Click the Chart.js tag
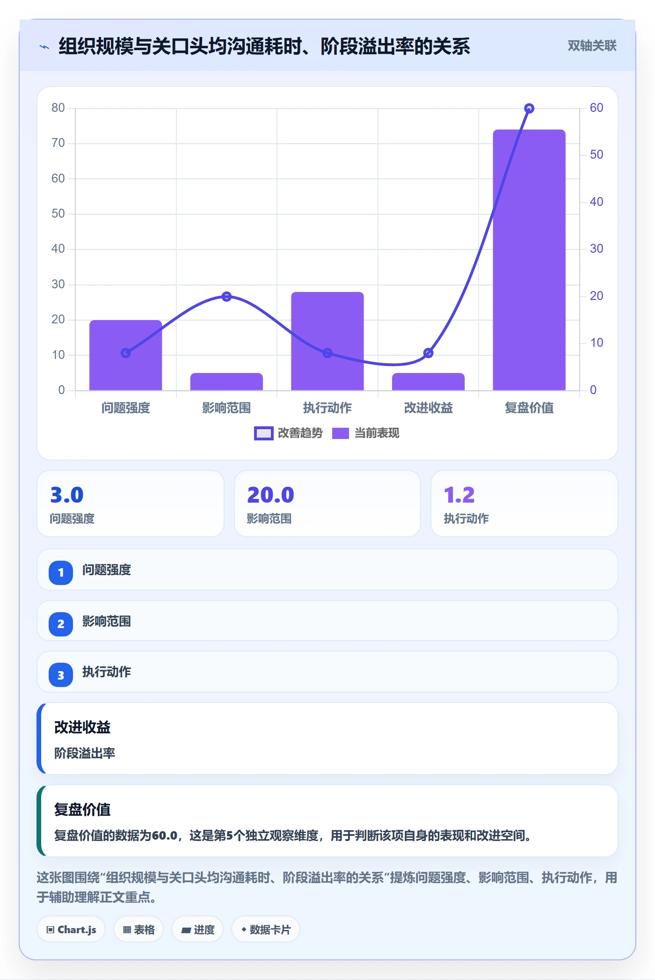The height and width of the screenshot is (980, 655). 71,929
